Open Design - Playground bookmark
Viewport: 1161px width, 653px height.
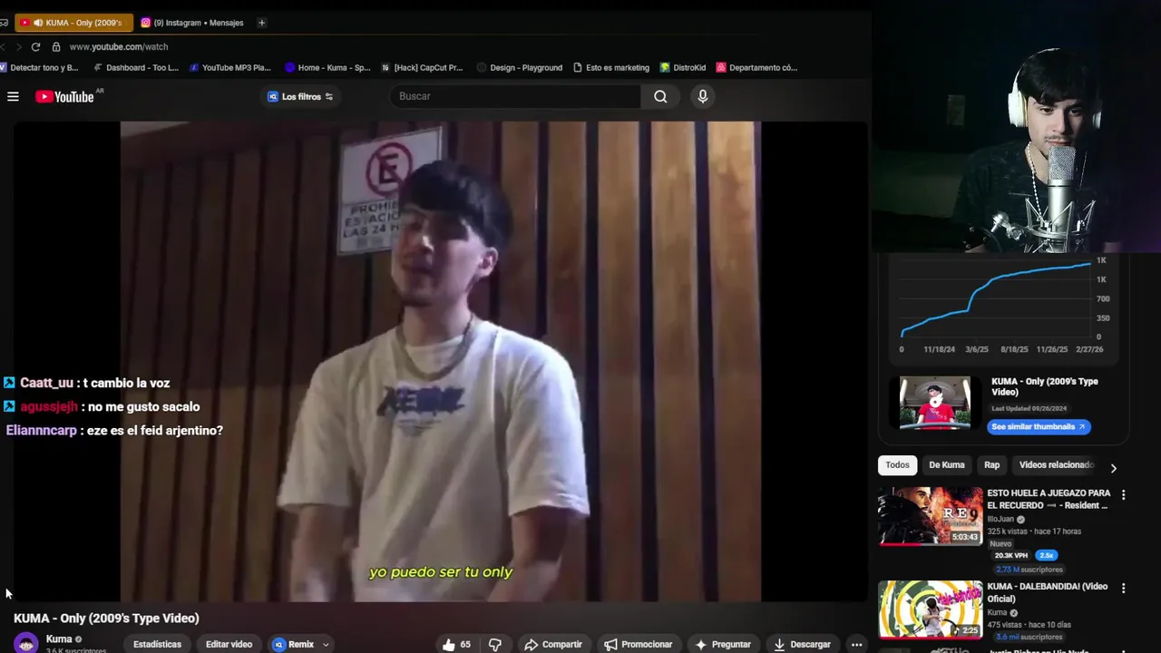coord(520,67)
